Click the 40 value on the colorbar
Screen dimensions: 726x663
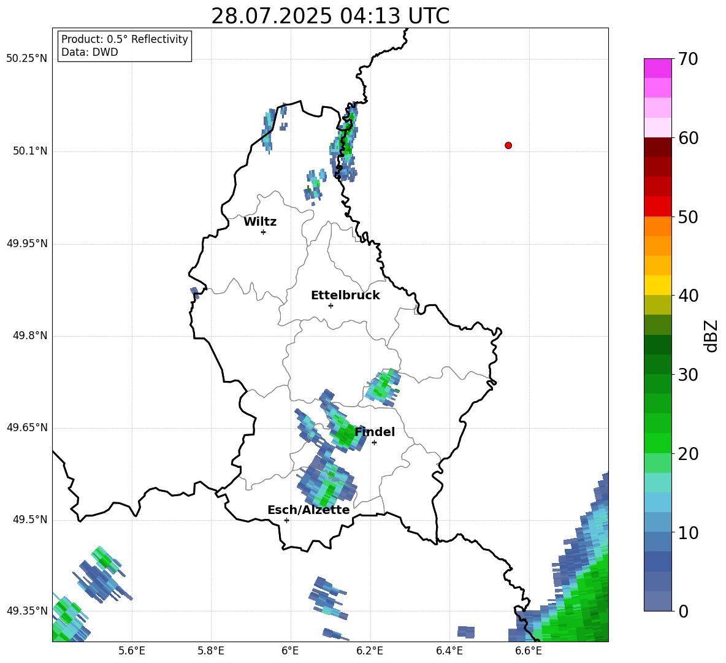click(x=688, y=296)
